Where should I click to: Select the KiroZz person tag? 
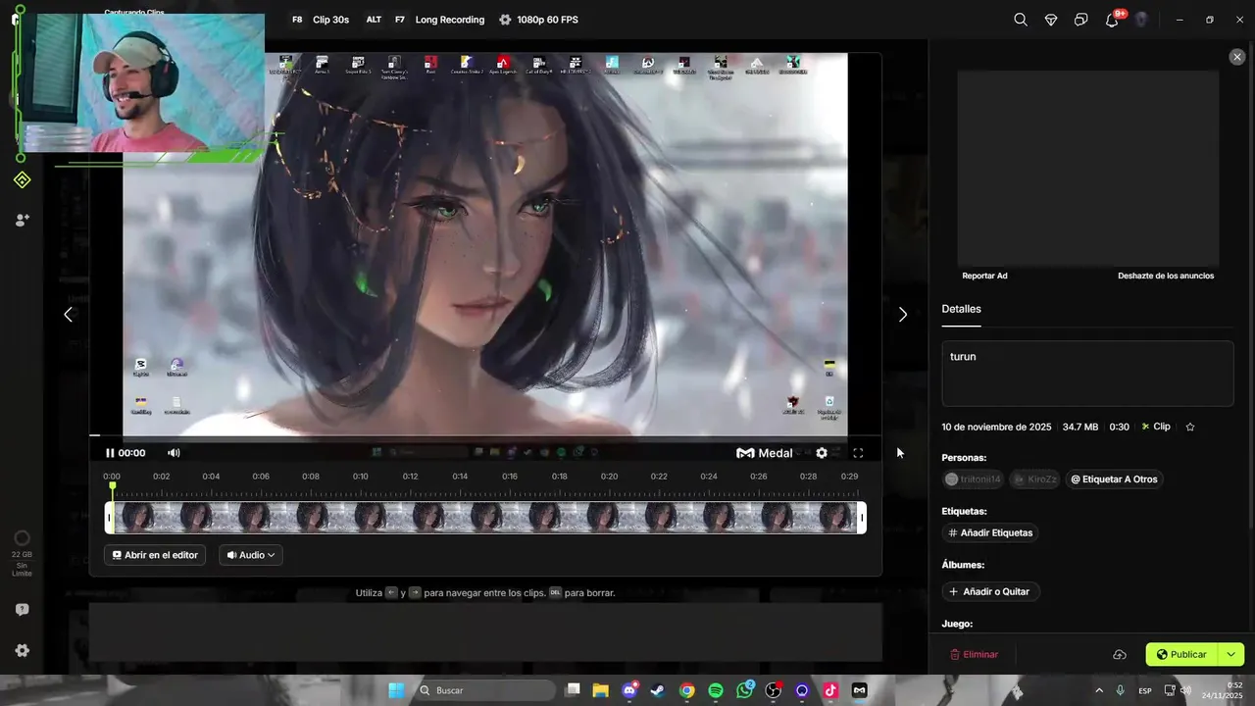(x=1034, y=479)
